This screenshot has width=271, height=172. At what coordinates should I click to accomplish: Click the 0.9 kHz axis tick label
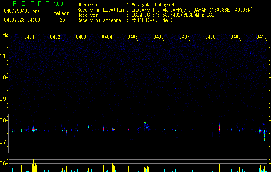coord(3,99)
